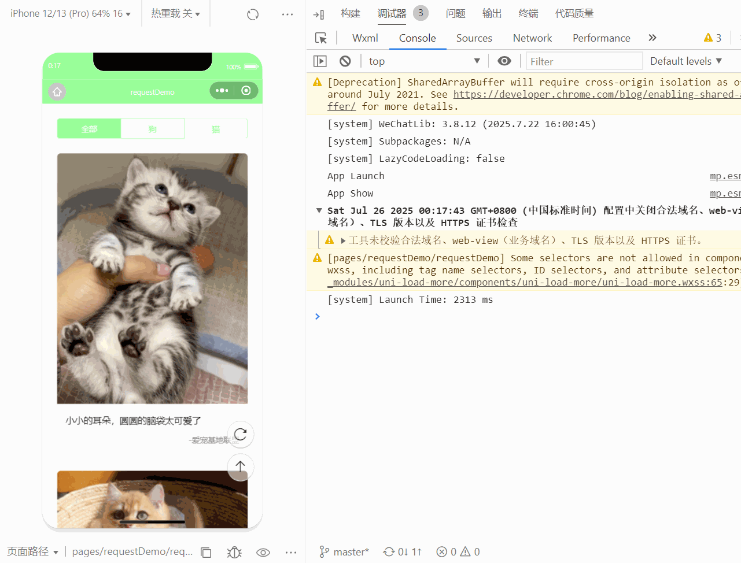Image resolution: width=741 pixels, height=563 pixels.
Task: Tap the orange cat photo card
Action: (152, 499)
